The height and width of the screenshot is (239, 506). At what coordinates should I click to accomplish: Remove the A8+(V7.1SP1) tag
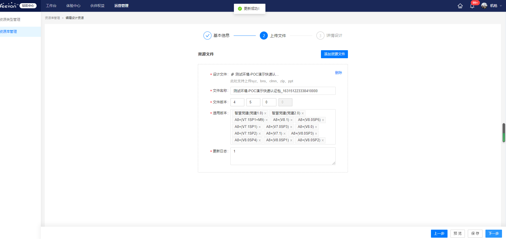(x=260, y=127)
